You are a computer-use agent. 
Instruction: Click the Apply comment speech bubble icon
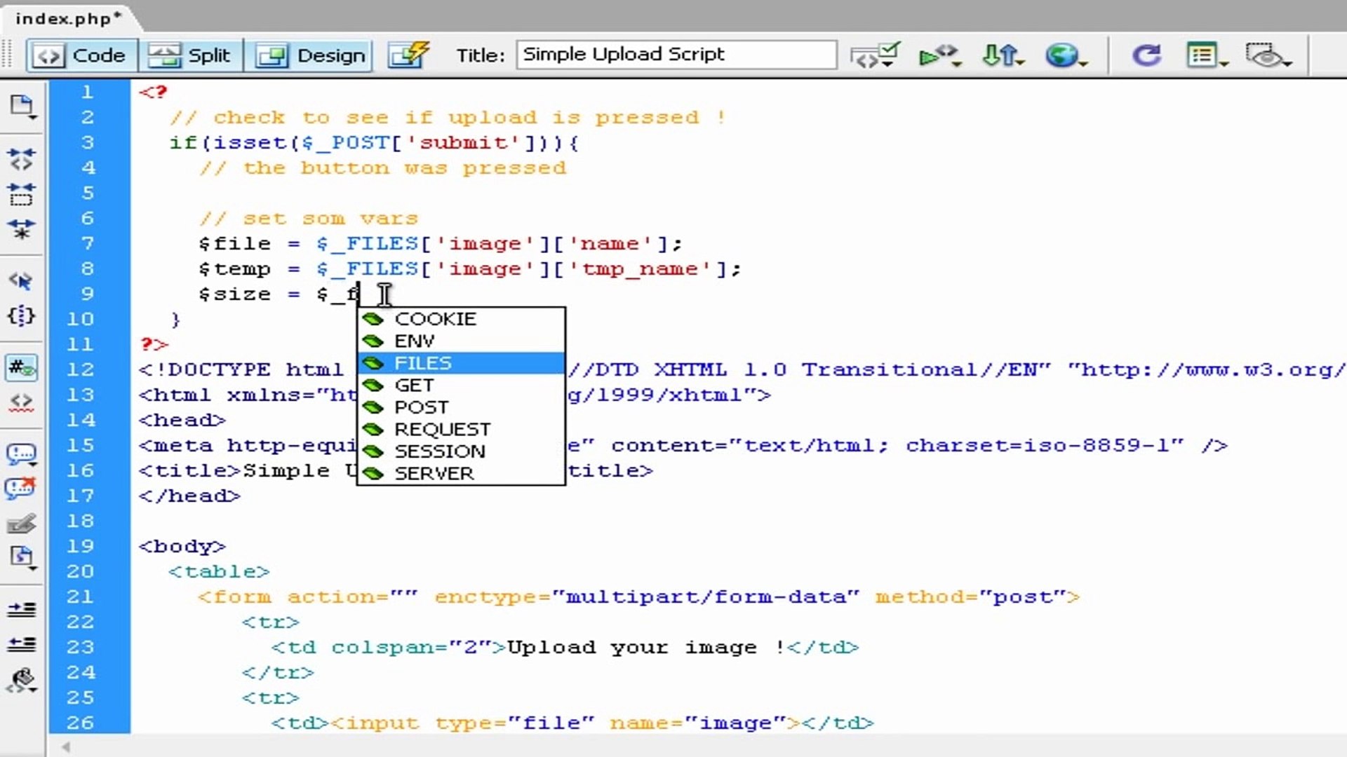(x=21, y=453)
